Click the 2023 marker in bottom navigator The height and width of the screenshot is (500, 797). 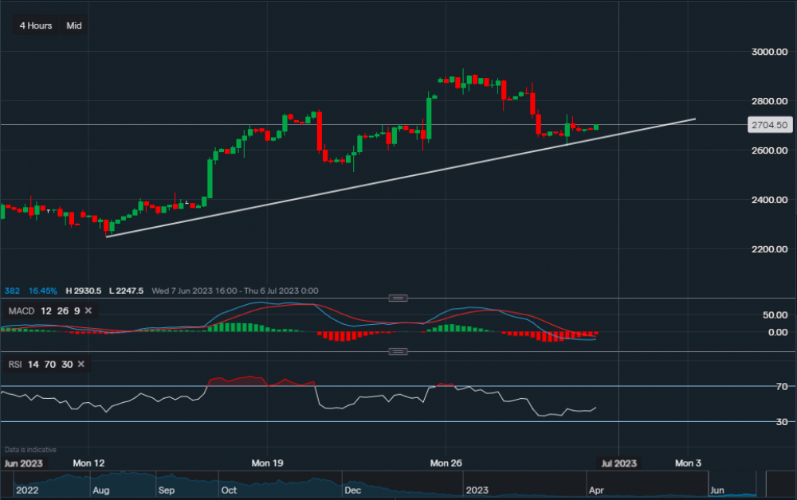click(479, 490)
